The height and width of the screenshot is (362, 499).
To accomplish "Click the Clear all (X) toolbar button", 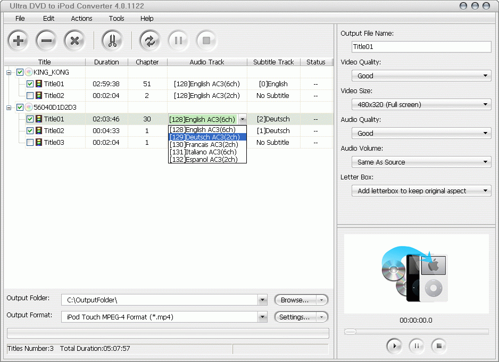I will click(74, 40).
